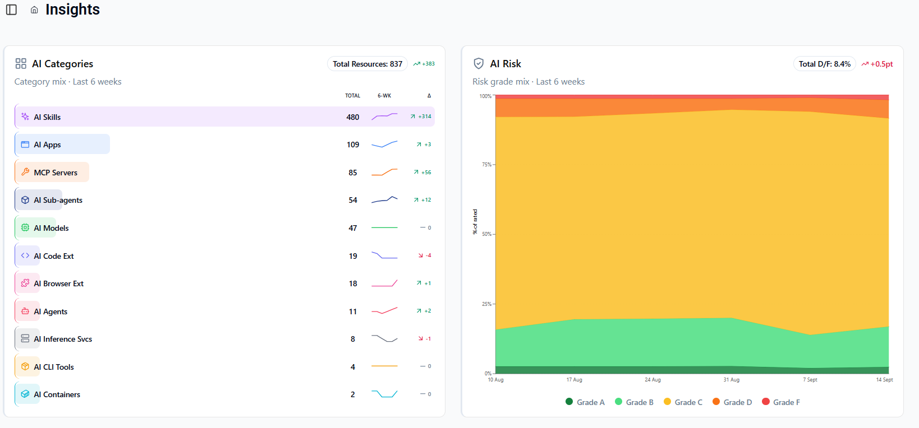Click the +0.5pt risk change indicator
The width and height of the screenshot is (919, 428).
[877, 64]
